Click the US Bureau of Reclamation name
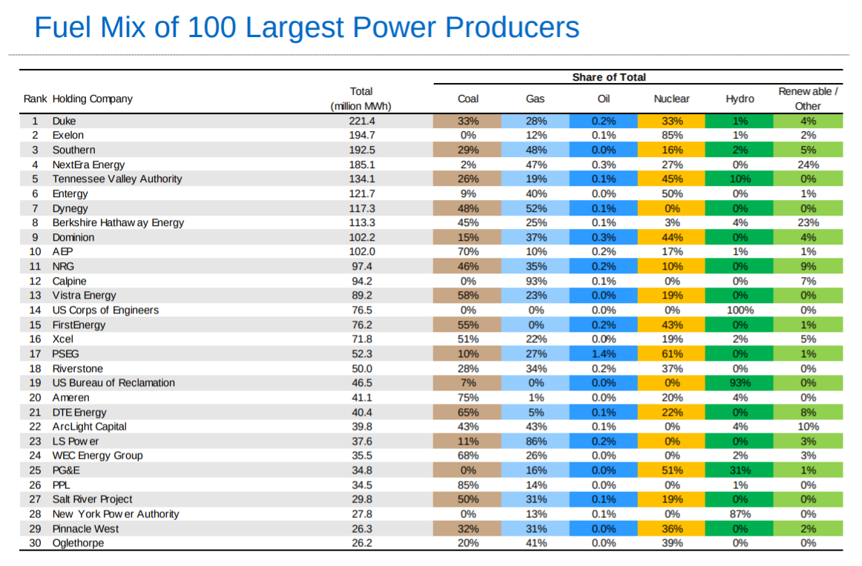Image resolution: width=862 pixels, height=566 pixels. (113, 382)
